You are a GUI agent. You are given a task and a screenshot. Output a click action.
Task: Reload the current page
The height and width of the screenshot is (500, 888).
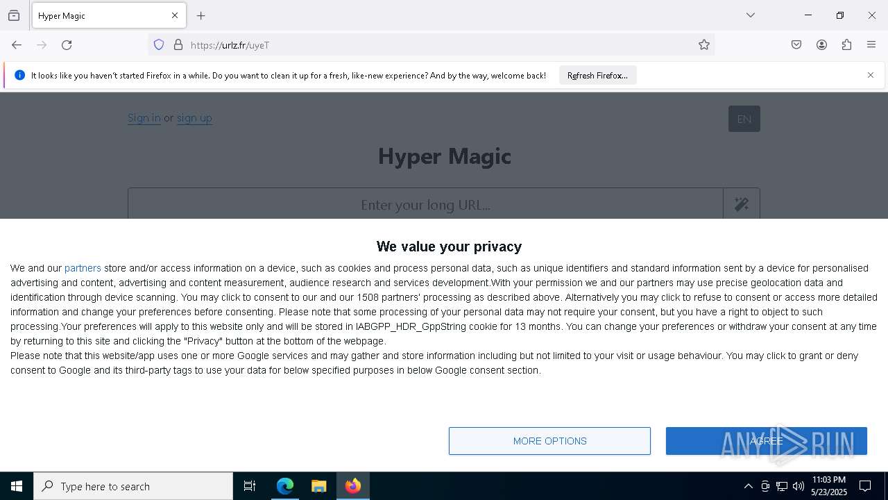point(67,45)
